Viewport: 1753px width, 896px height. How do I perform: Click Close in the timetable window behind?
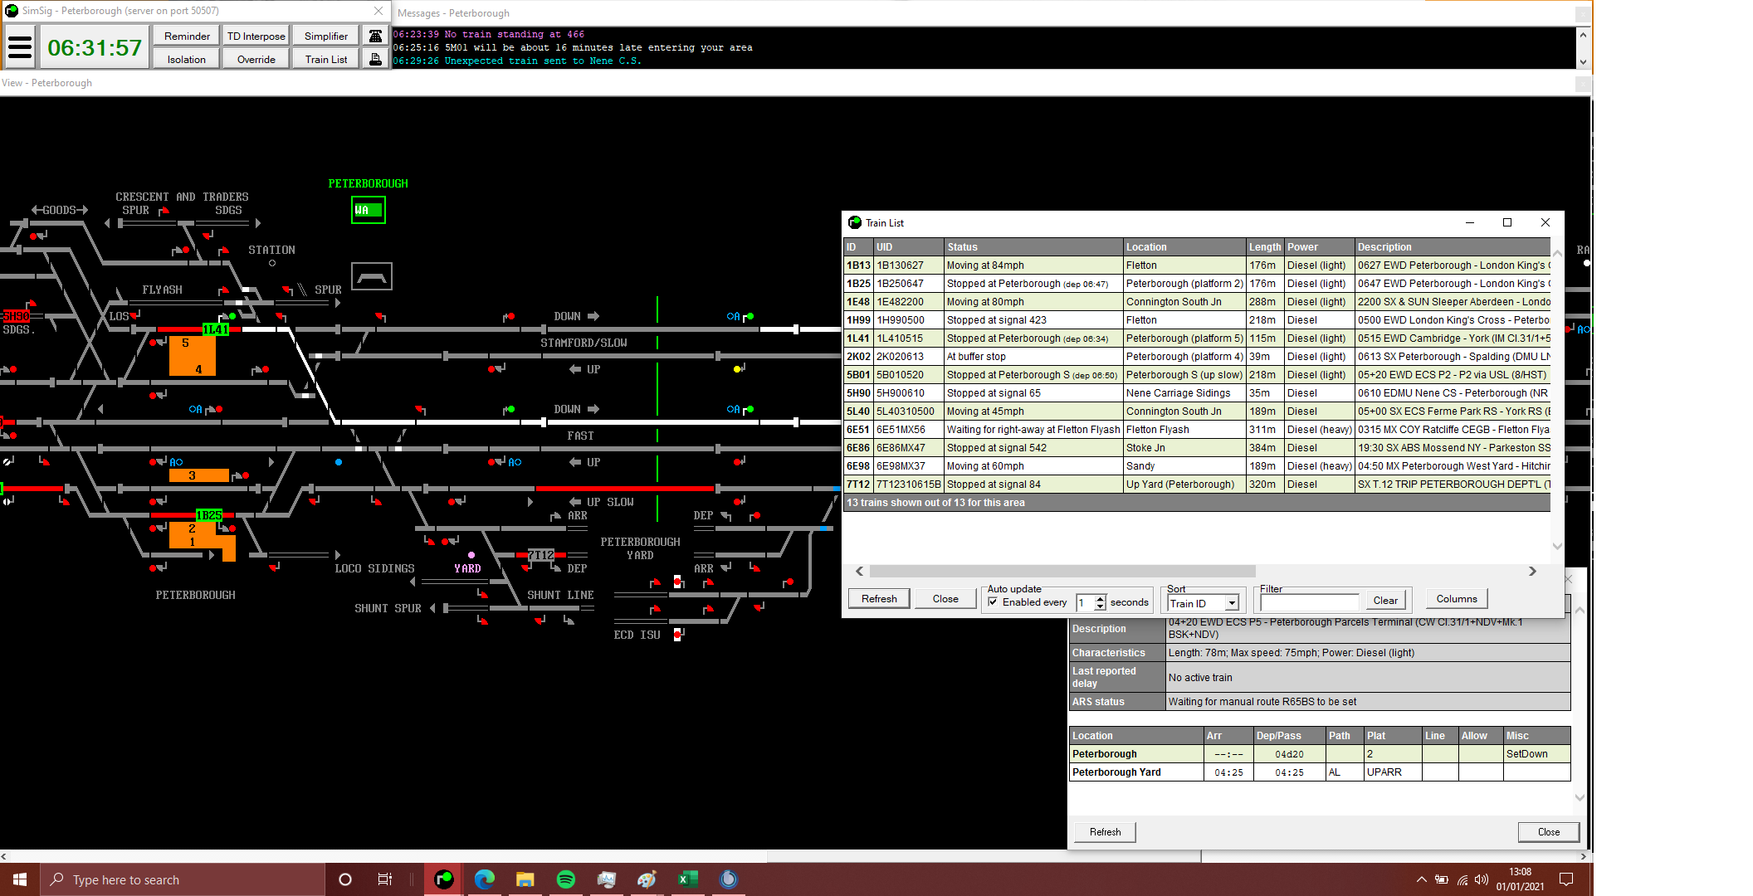pyautogui.click(x=1548, y=832)
